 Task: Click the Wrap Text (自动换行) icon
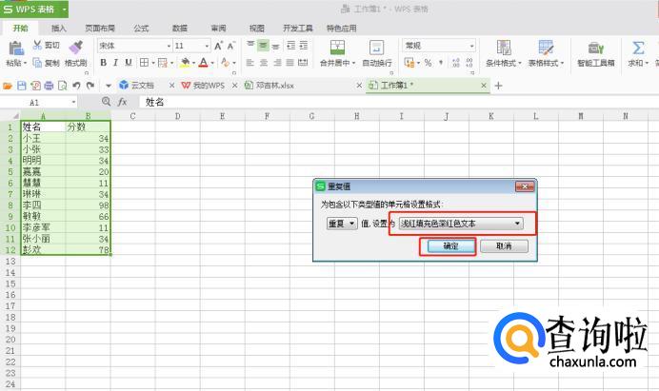[376, 48]
